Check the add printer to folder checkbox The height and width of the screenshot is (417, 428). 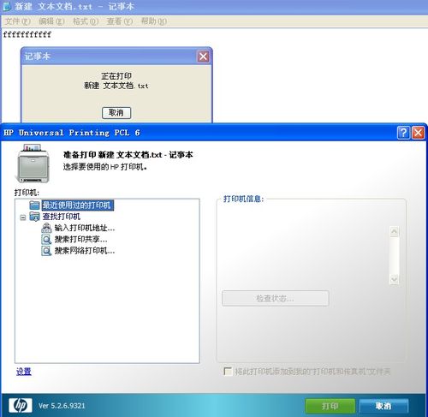pyautogui.click(x=228, y=372)
